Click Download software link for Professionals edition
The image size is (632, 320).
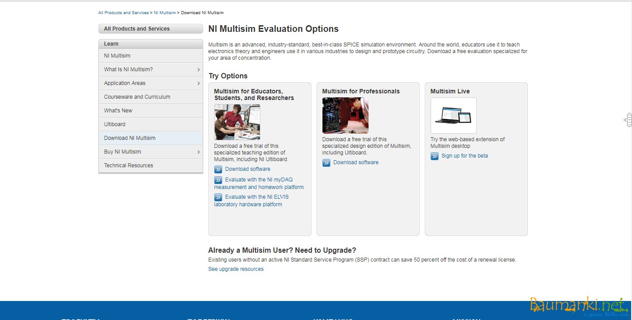[356, 162]
